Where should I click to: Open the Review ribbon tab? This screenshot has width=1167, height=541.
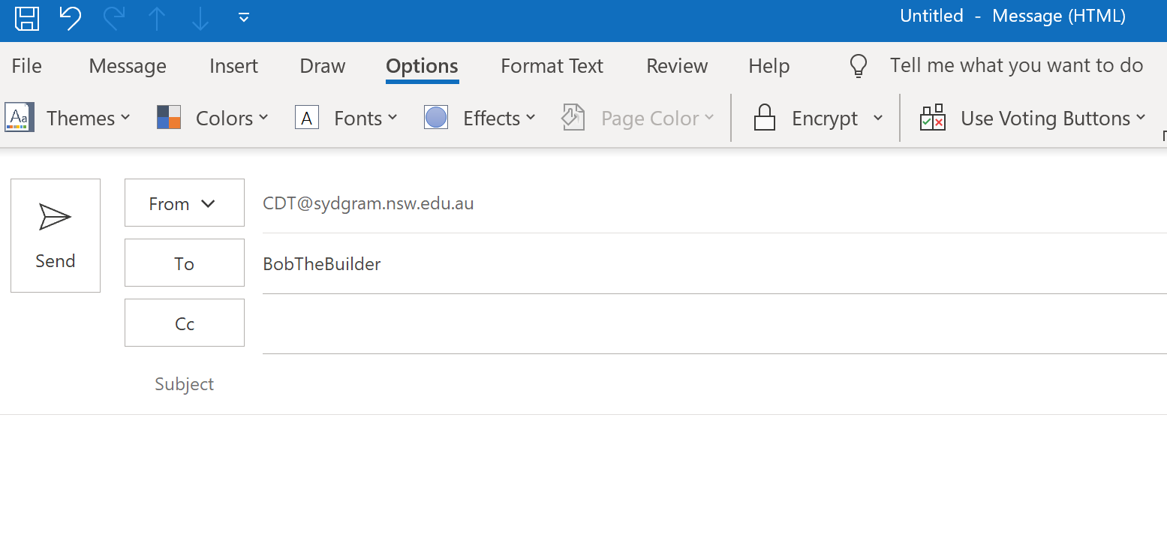pyautogui.click(x=676, y=66)
